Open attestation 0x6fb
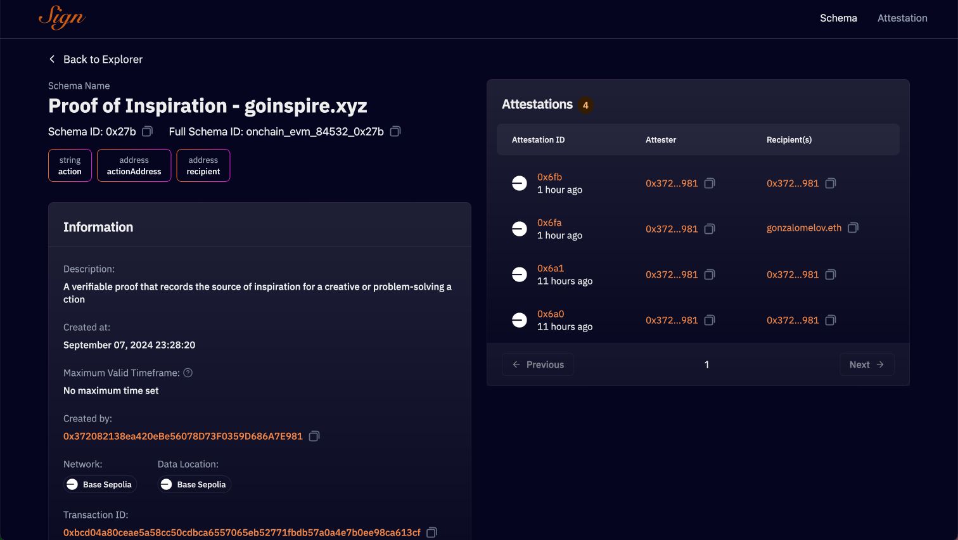 (x=549, y=177)
